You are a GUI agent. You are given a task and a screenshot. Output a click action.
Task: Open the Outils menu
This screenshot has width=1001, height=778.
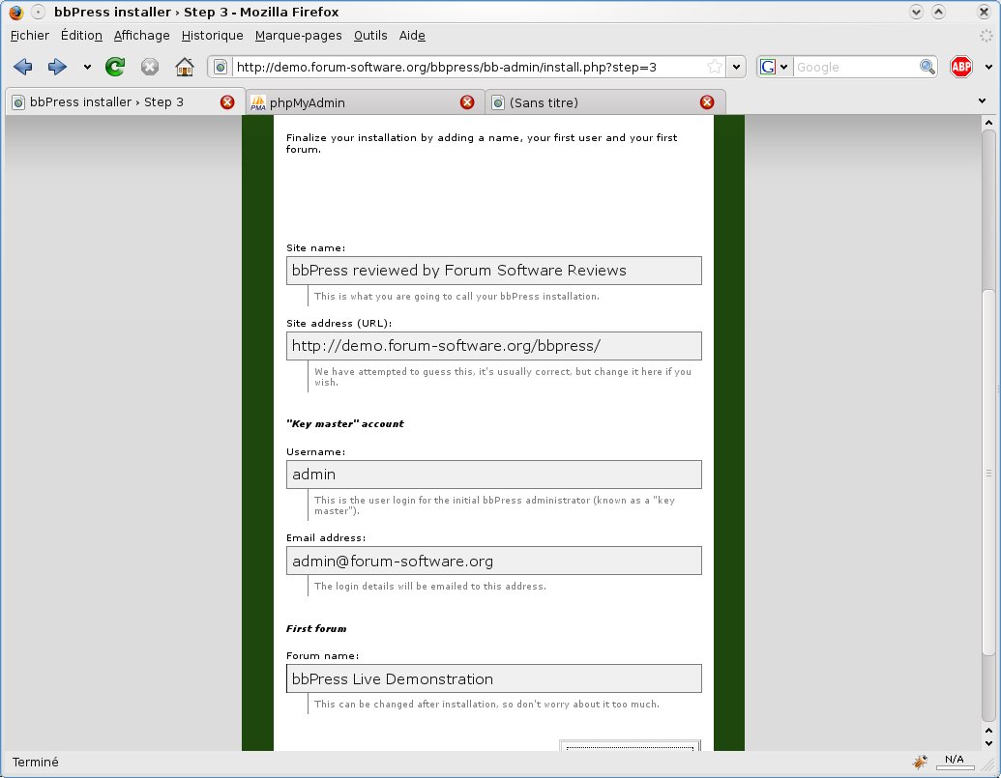click(370, 36)
